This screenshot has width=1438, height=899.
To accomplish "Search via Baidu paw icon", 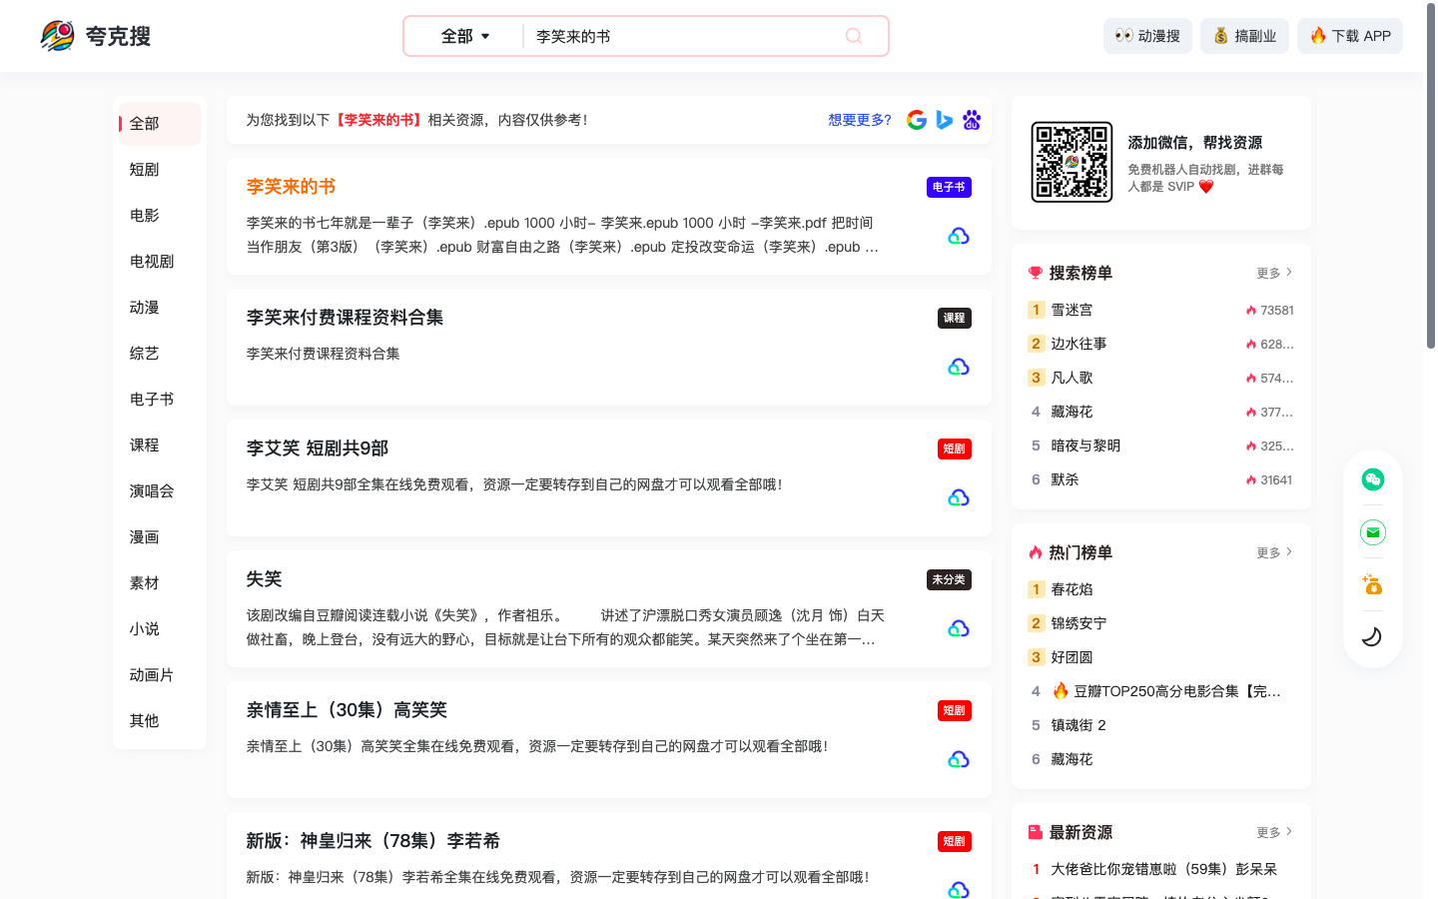I will [x=972, y=120].
